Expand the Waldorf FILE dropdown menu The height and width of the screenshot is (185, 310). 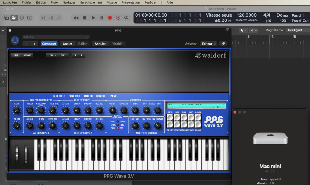coord(53,55)
